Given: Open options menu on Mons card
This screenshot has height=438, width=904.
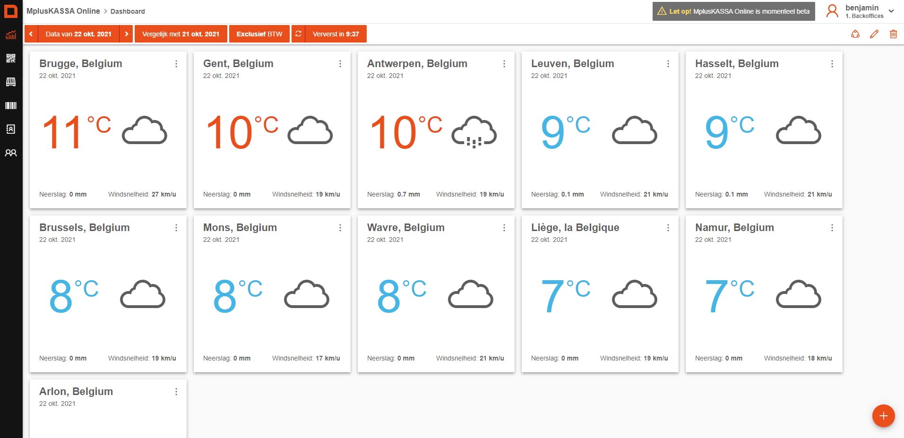Looking at the screenshot, I should tap(340, 228).
